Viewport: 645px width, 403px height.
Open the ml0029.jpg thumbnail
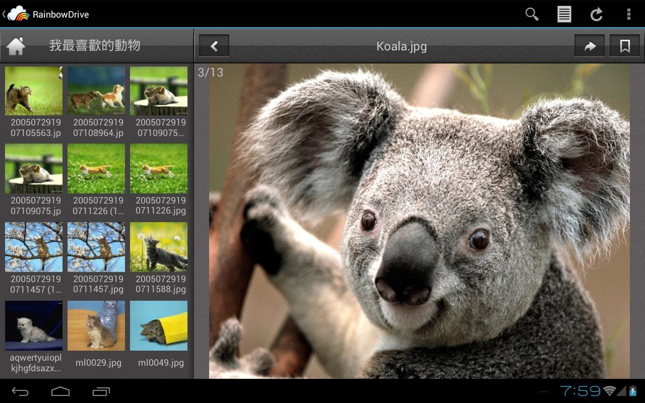coord(96,326)
